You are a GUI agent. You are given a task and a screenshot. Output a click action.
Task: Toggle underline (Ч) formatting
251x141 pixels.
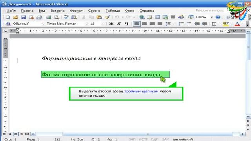[x=127, y=24]
